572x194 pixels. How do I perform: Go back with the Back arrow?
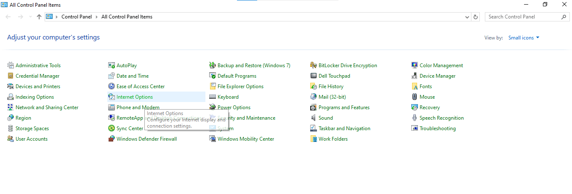tap(8, 17)
